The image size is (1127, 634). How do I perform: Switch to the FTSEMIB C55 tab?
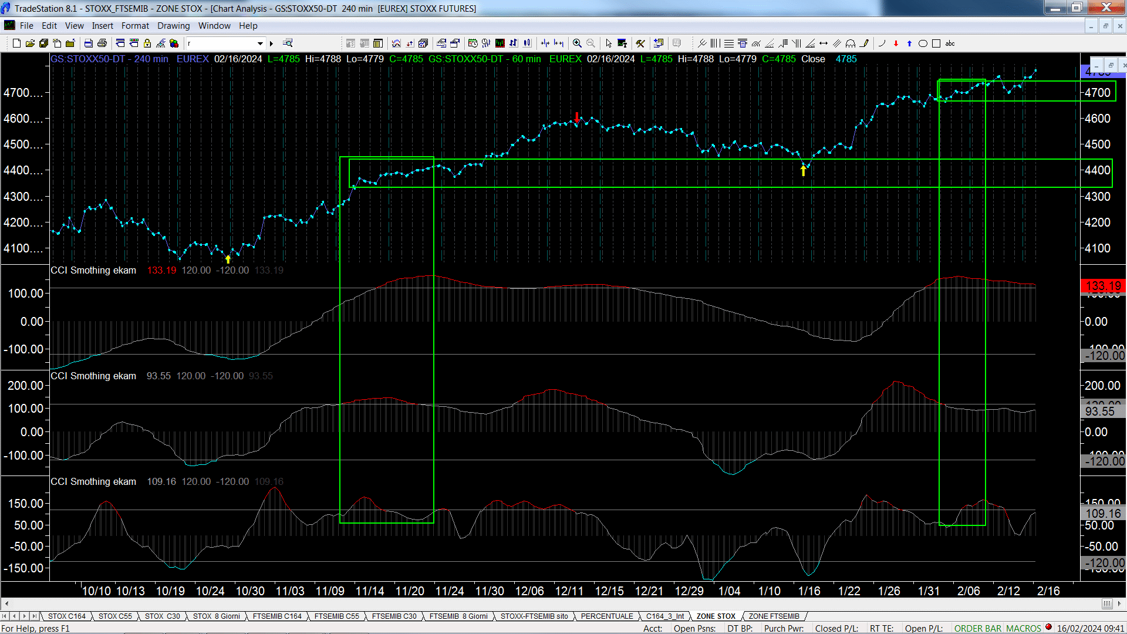(x=336, y=616)
